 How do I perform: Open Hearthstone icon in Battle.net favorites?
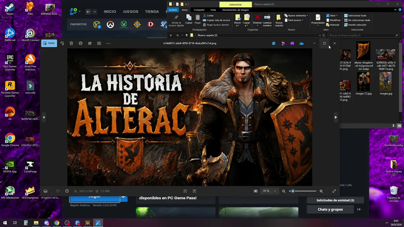[x=137, y=24]
